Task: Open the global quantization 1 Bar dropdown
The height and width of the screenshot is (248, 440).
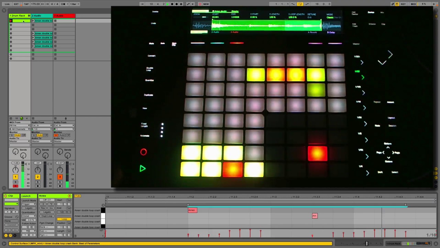Action: click(74, 4)
